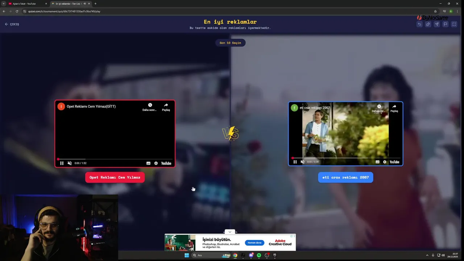The image size is (464, 261).
Task: Open the Opet Reklamı Cem Yılmaz(GİTT) video title
Action: click(x=91, y=106)
